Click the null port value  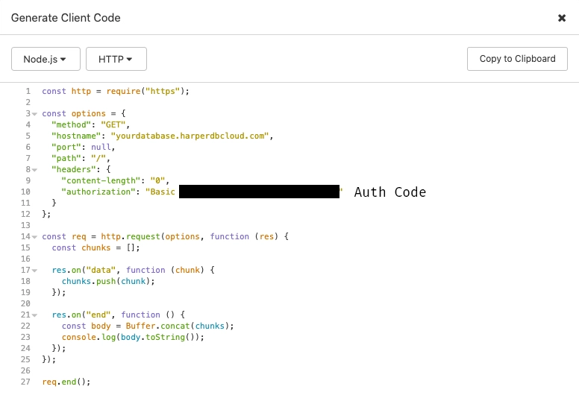[x=101, y=147]
